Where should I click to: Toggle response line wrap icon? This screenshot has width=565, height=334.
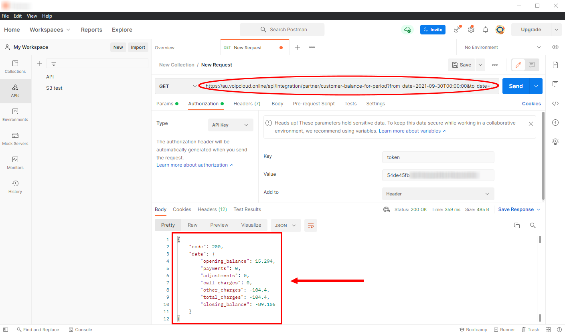(x=311, y=225)
